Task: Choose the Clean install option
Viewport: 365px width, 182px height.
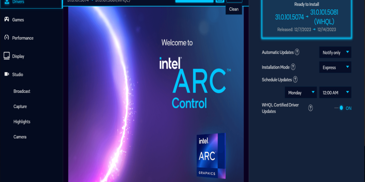Action: point(234,9)
